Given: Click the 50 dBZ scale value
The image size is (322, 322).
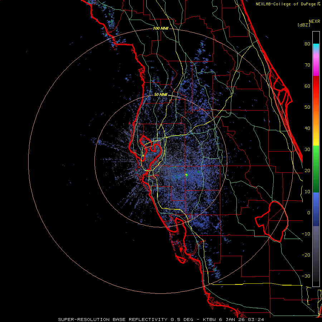Looking at the screenshot, I should 307,107.
